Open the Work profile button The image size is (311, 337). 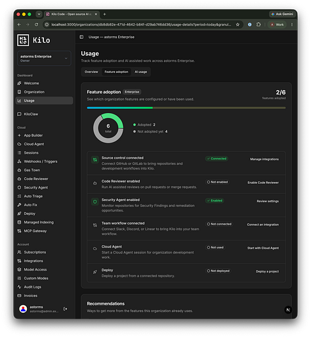coord(277,24)
